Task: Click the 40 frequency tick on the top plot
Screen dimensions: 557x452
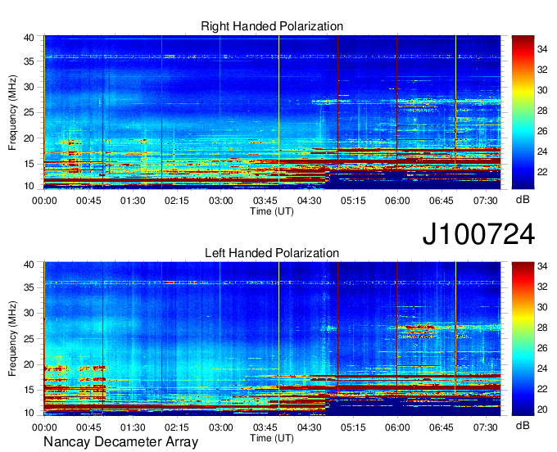Action: click(x=29, y=38)
